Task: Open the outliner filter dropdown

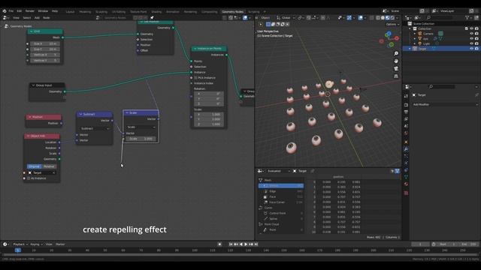Action: coord(468,18)
